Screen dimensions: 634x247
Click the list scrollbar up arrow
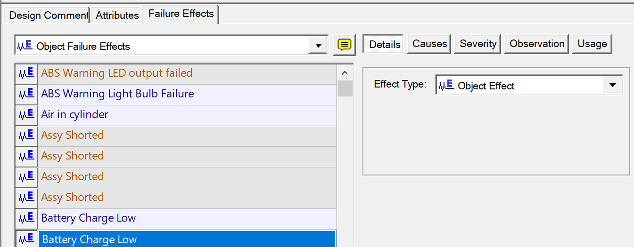345,73
